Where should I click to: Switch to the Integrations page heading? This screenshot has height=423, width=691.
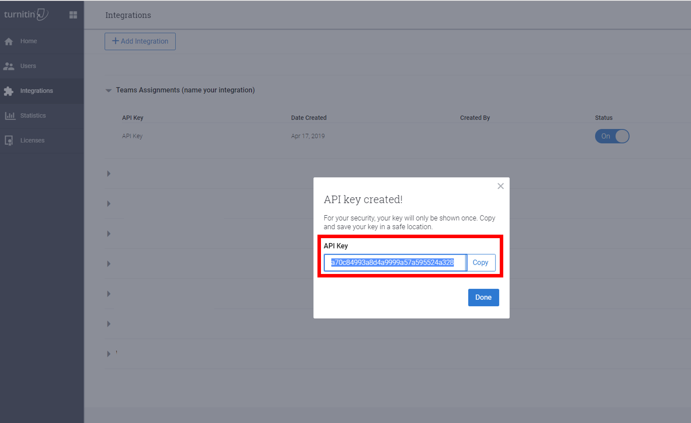coord(128,15)
